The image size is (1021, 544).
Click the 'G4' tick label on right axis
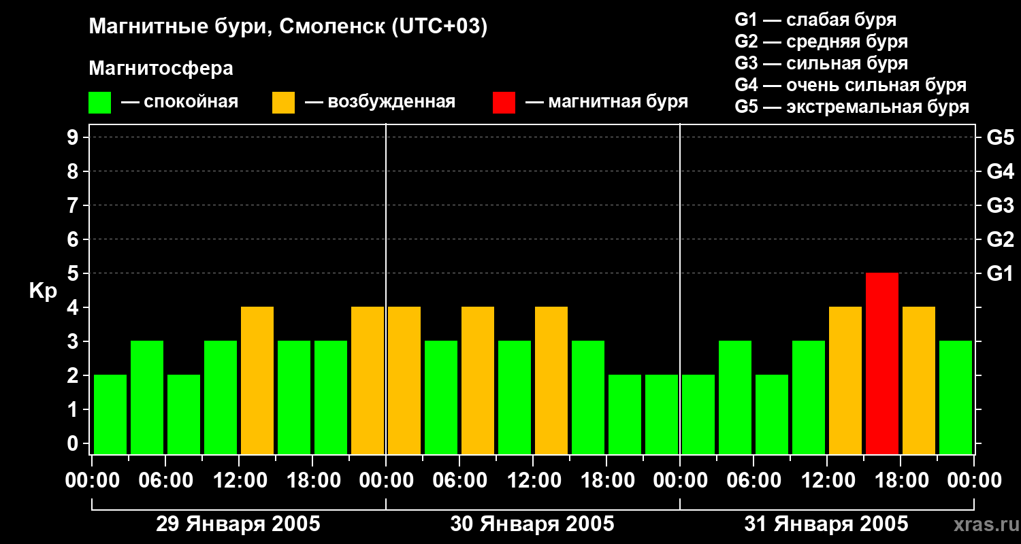[1000, 171]
